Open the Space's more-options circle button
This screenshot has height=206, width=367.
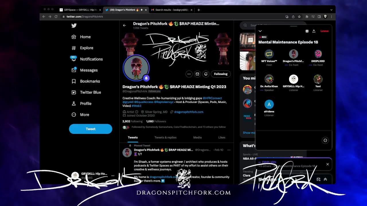point(325,140)
